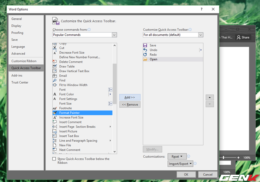Expand the Font Color submenu arrow

pos(110,94)
